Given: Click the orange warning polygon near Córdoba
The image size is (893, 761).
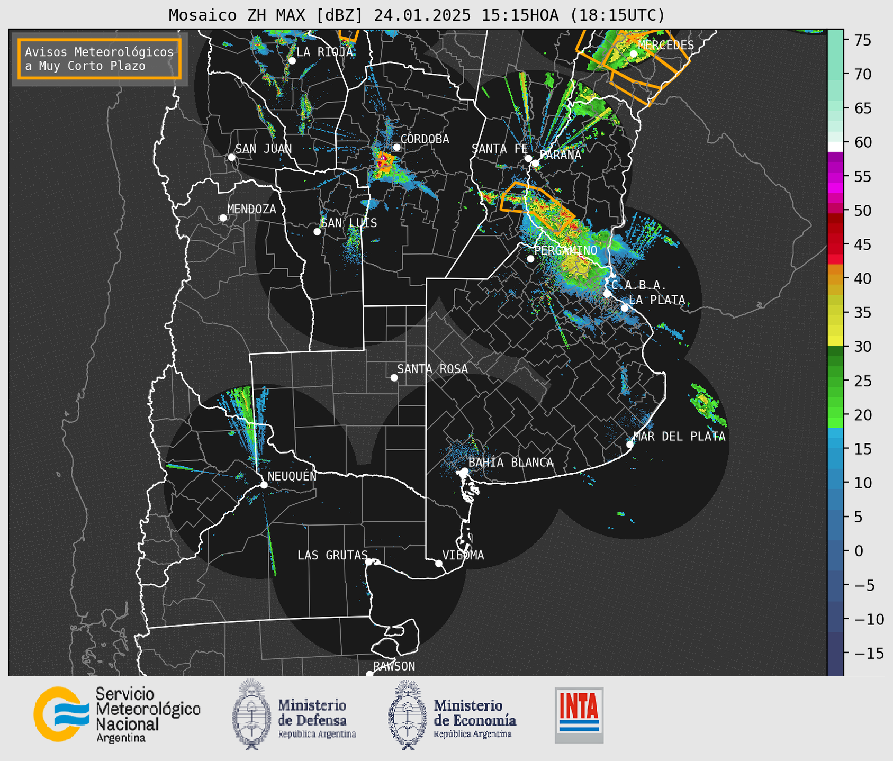Looking at the screenshot, I should tap(385, 161).
